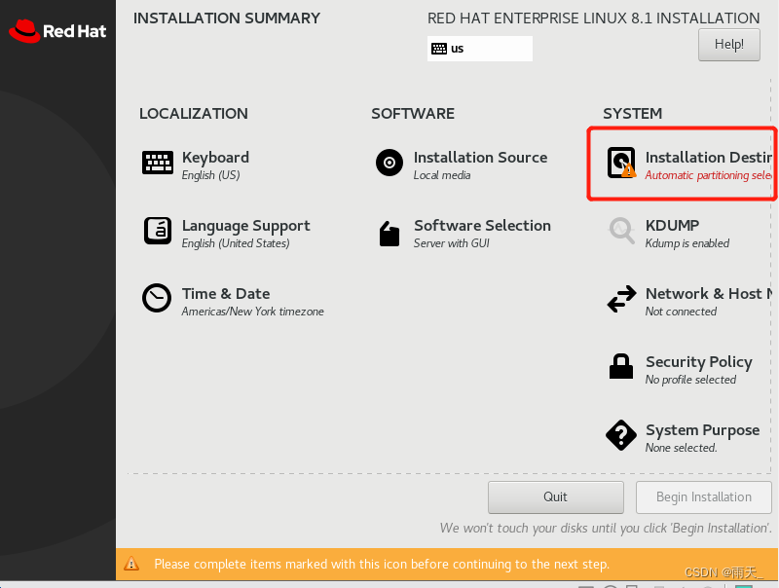Image resolution: width=779 pixels, height=588 pixels.
Task: Open the Software Selection package icon
Action: click(389, 234)
